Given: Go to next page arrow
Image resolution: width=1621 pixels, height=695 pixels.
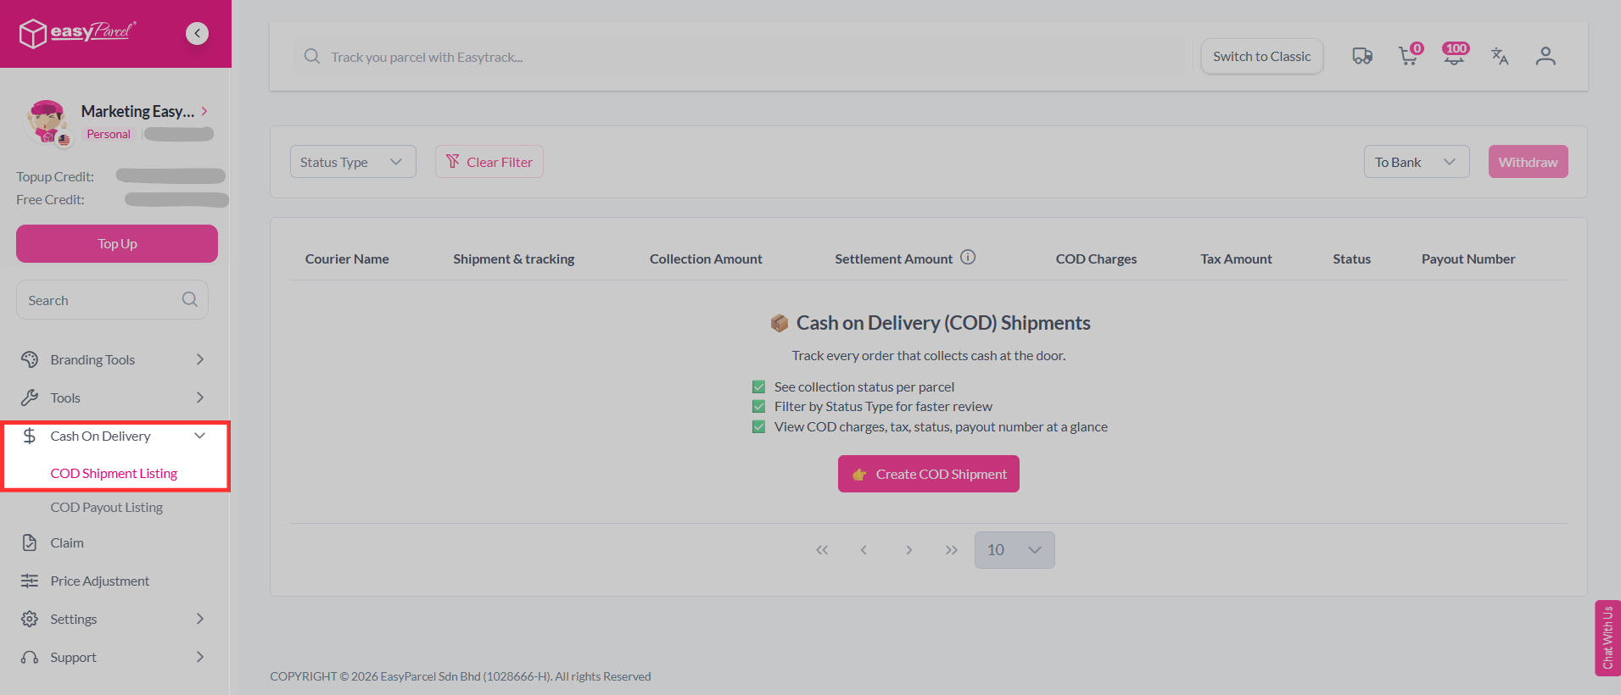Looking at the screenshot, I should click(908, 550).
